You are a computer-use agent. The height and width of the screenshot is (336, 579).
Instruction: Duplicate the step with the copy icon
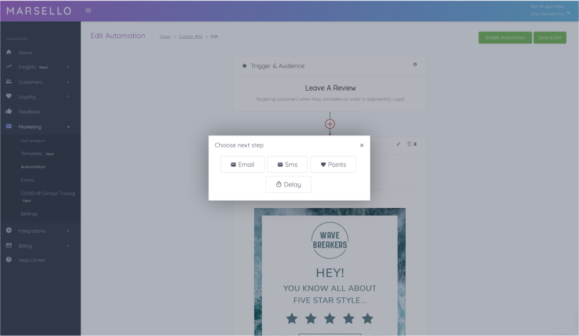tap(408, 144)
